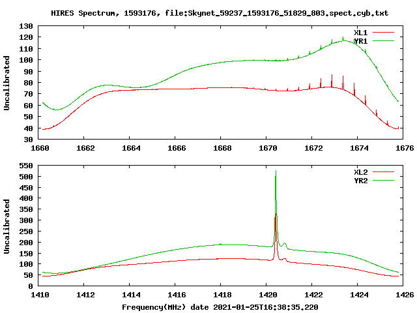This screenshot has height=313, width=417.
Task: Click the 1414 x-axis tick label
Action: point(131,295)
